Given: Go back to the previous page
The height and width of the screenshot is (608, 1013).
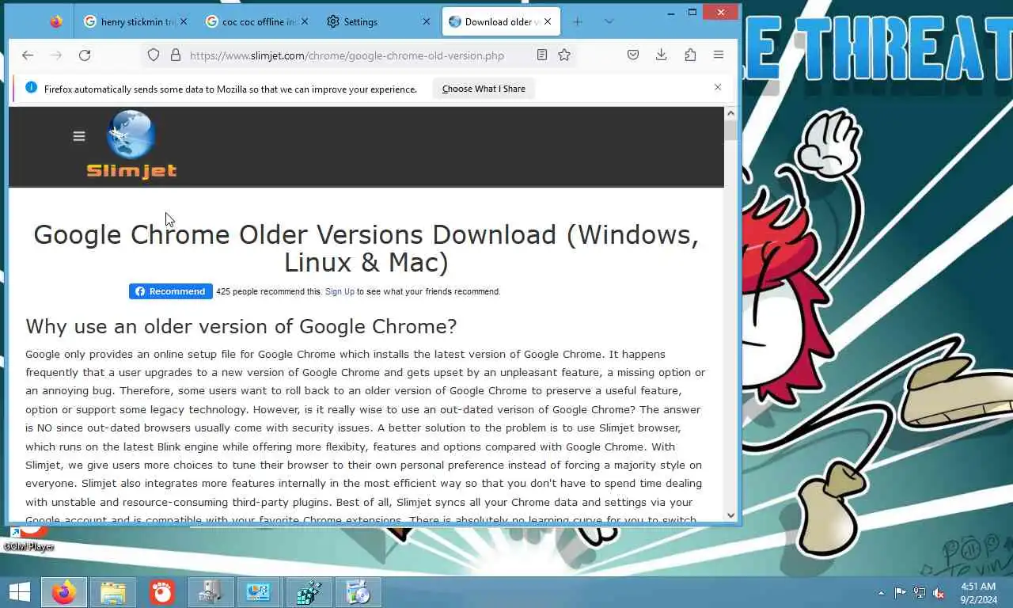Looking at the screenshot, I should [28, 55].
